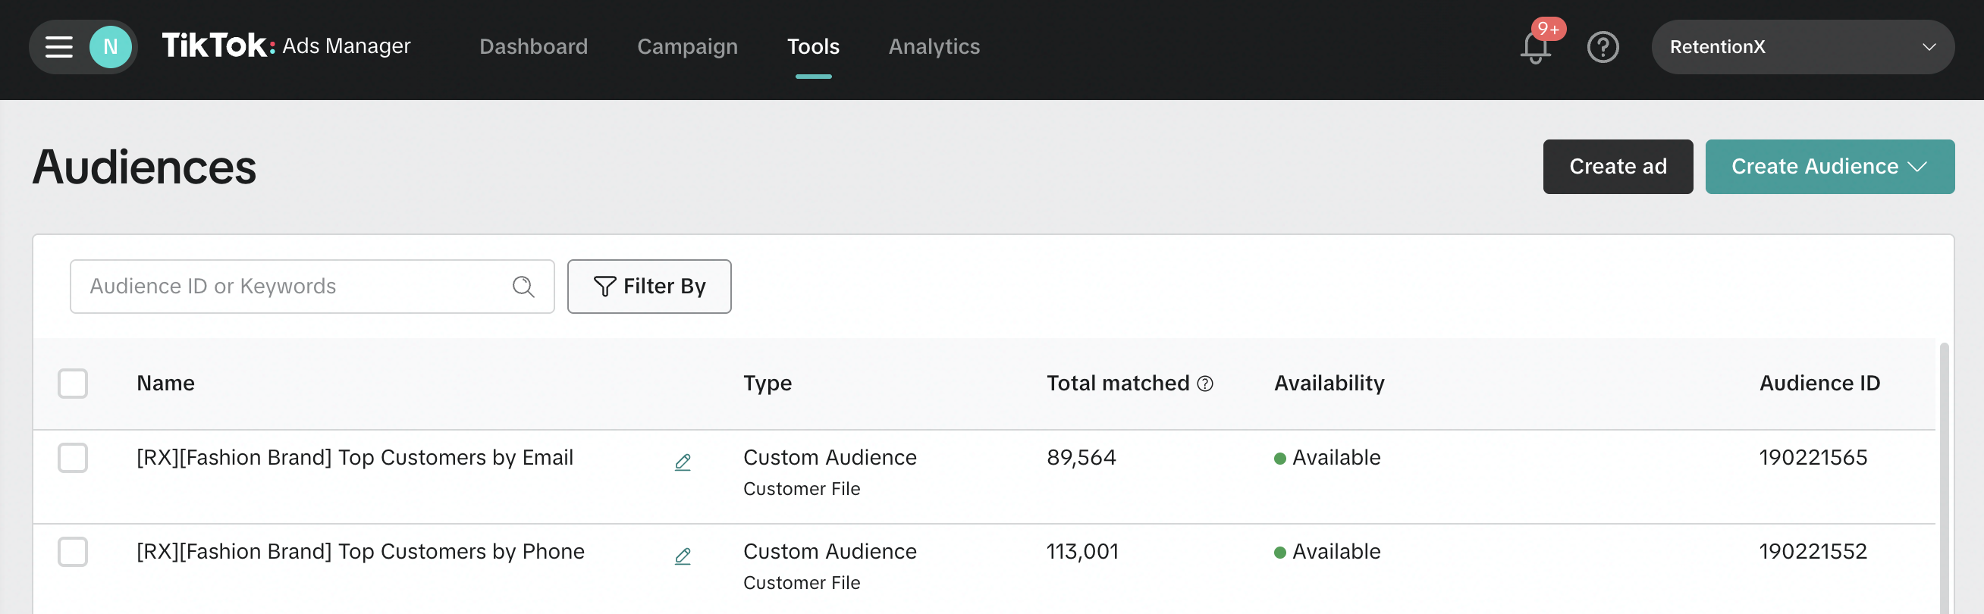
Task: Click audience ID 190221565
Action: (1813, 458)
